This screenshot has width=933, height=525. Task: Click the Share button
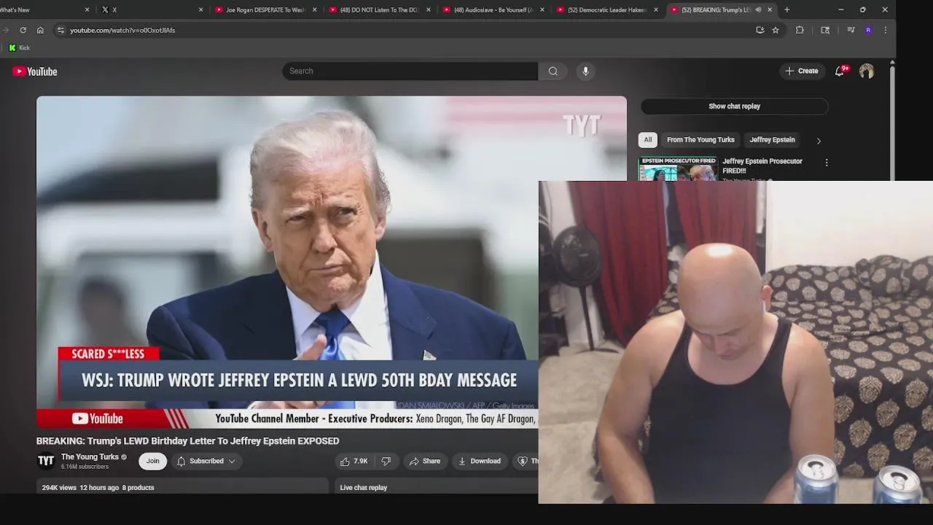(425, 461)
